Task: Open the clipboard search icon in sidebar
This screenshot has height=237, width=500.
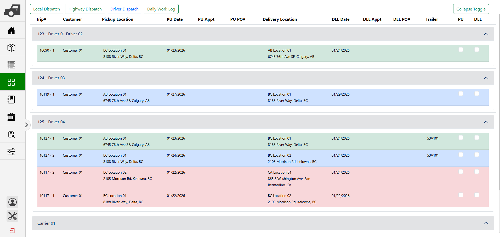Action: pos(12,134)
